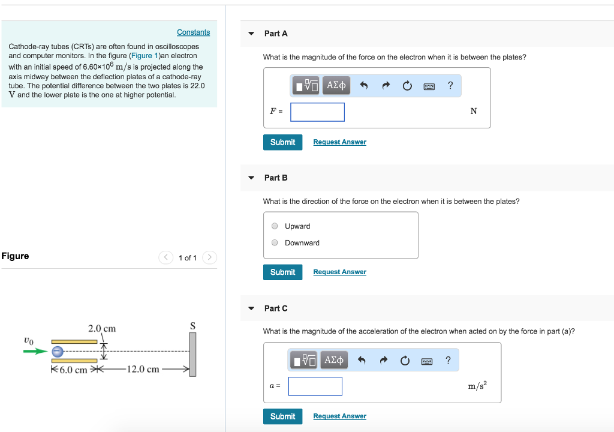The height and width of the screenshot is (432, 614).
Task: Open keyboard shortcuts in Part A toolbar
Action: pyautogui.click(x=429, y=86)
